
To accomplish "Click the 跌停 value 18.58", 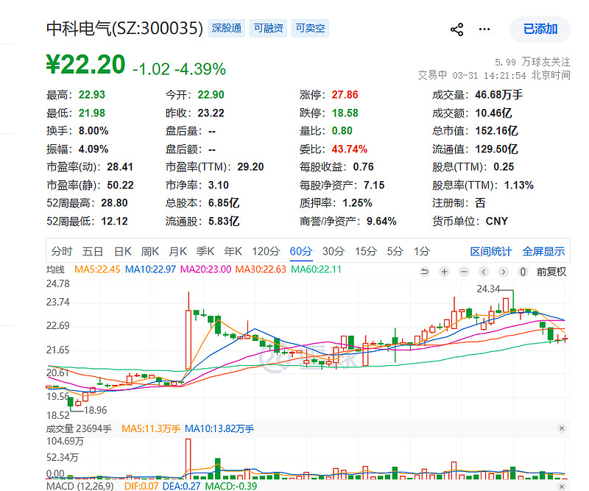I will pos(345,113).
